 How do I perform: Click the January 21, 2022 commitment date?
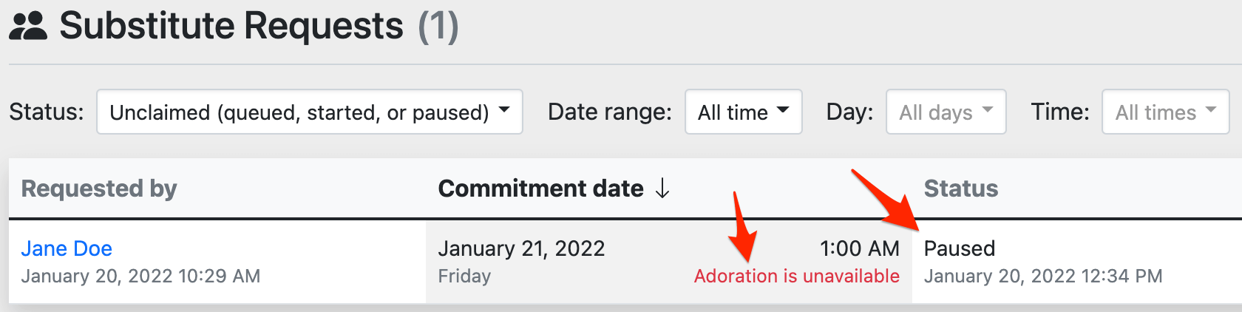(521, 248)
